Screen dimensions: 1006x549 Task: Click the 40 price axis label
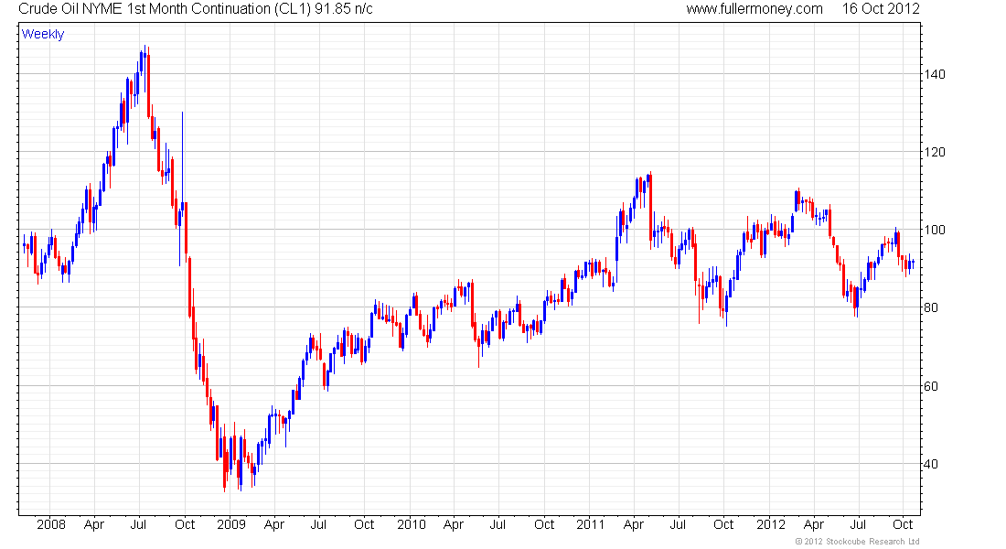(931, 464)
